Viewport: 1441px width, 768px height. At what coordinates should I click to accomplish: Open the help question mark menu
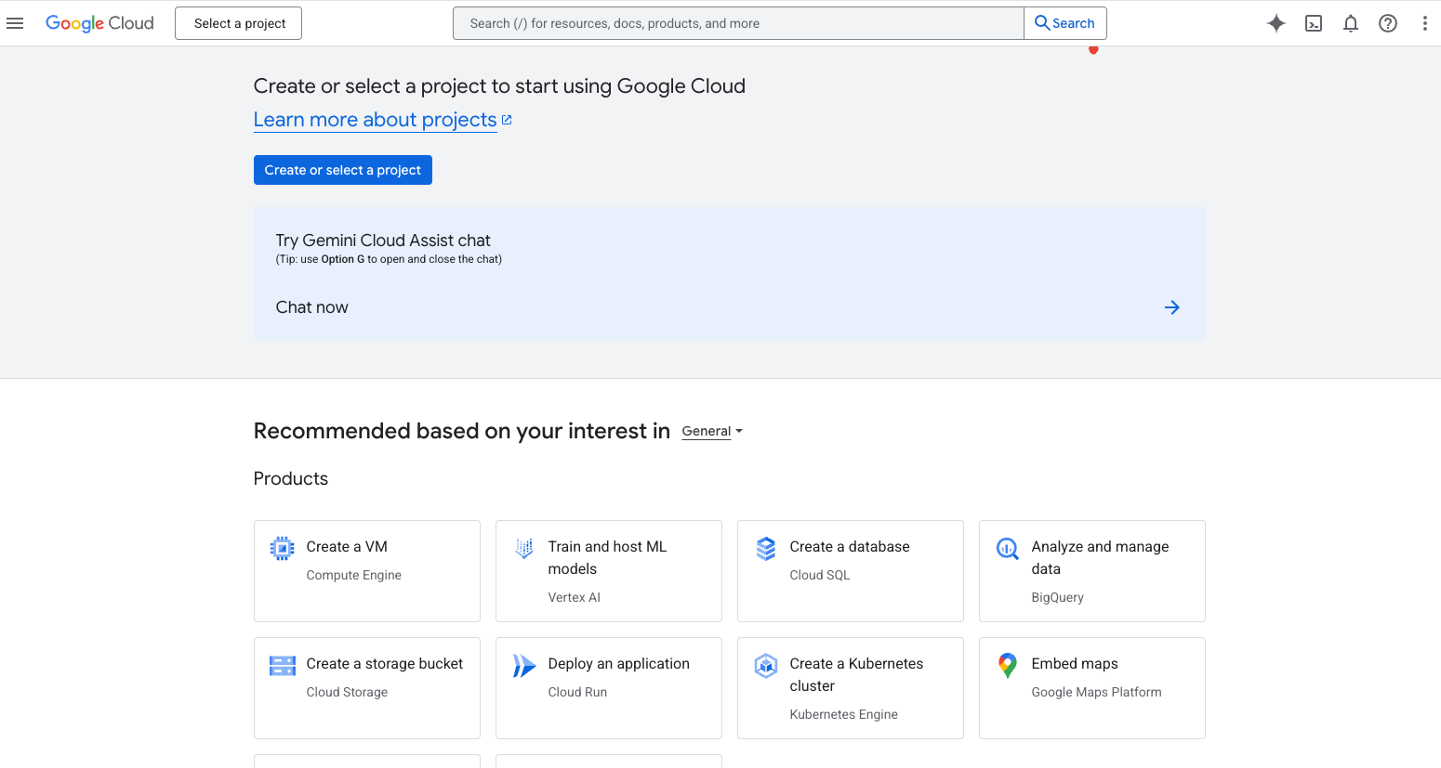[1388, 23]
